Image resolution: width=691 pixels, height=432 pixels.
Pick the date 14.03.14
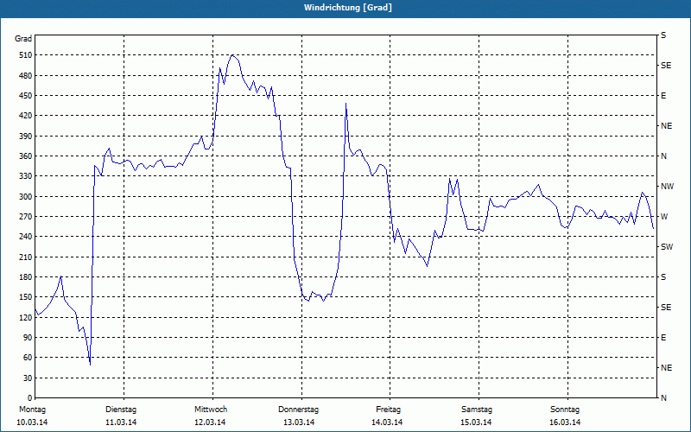[x=387, y=422]
